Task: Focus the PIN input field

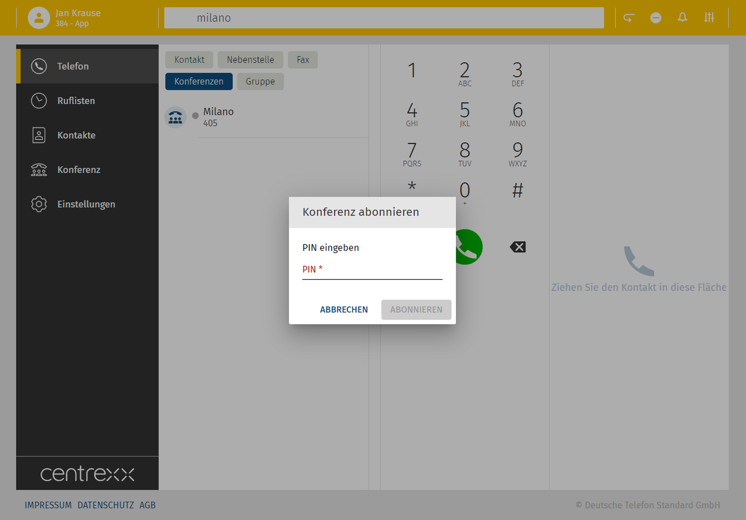Action: coord(372,270)
